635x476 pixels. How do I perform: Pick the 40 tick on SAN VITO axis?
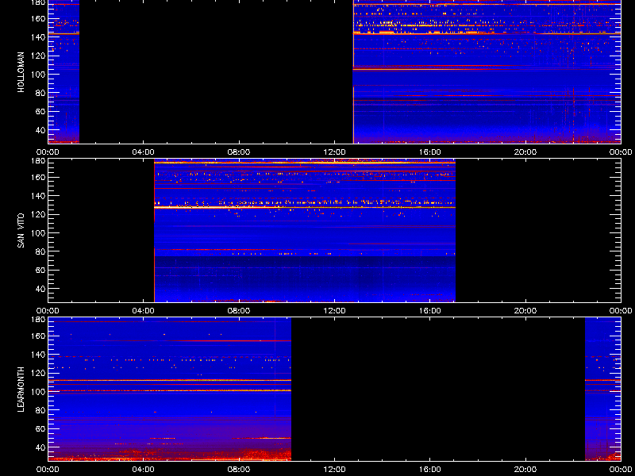[x=40, y=289]
